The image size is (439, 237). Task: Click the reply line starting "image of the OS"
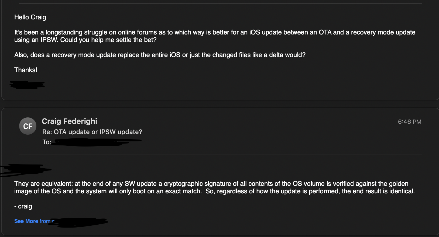pyautogui.click(x=214, y=191)
